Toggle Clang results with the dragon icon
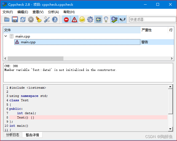177x141 pixels. coord(122,19)
